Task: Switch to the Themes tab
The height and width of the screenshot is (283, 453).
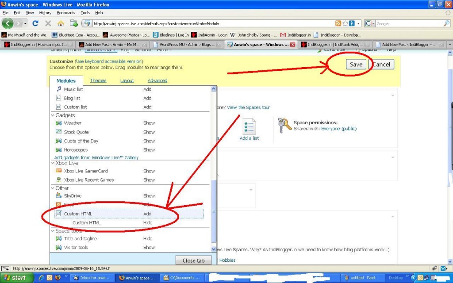Action: (98, 80)
